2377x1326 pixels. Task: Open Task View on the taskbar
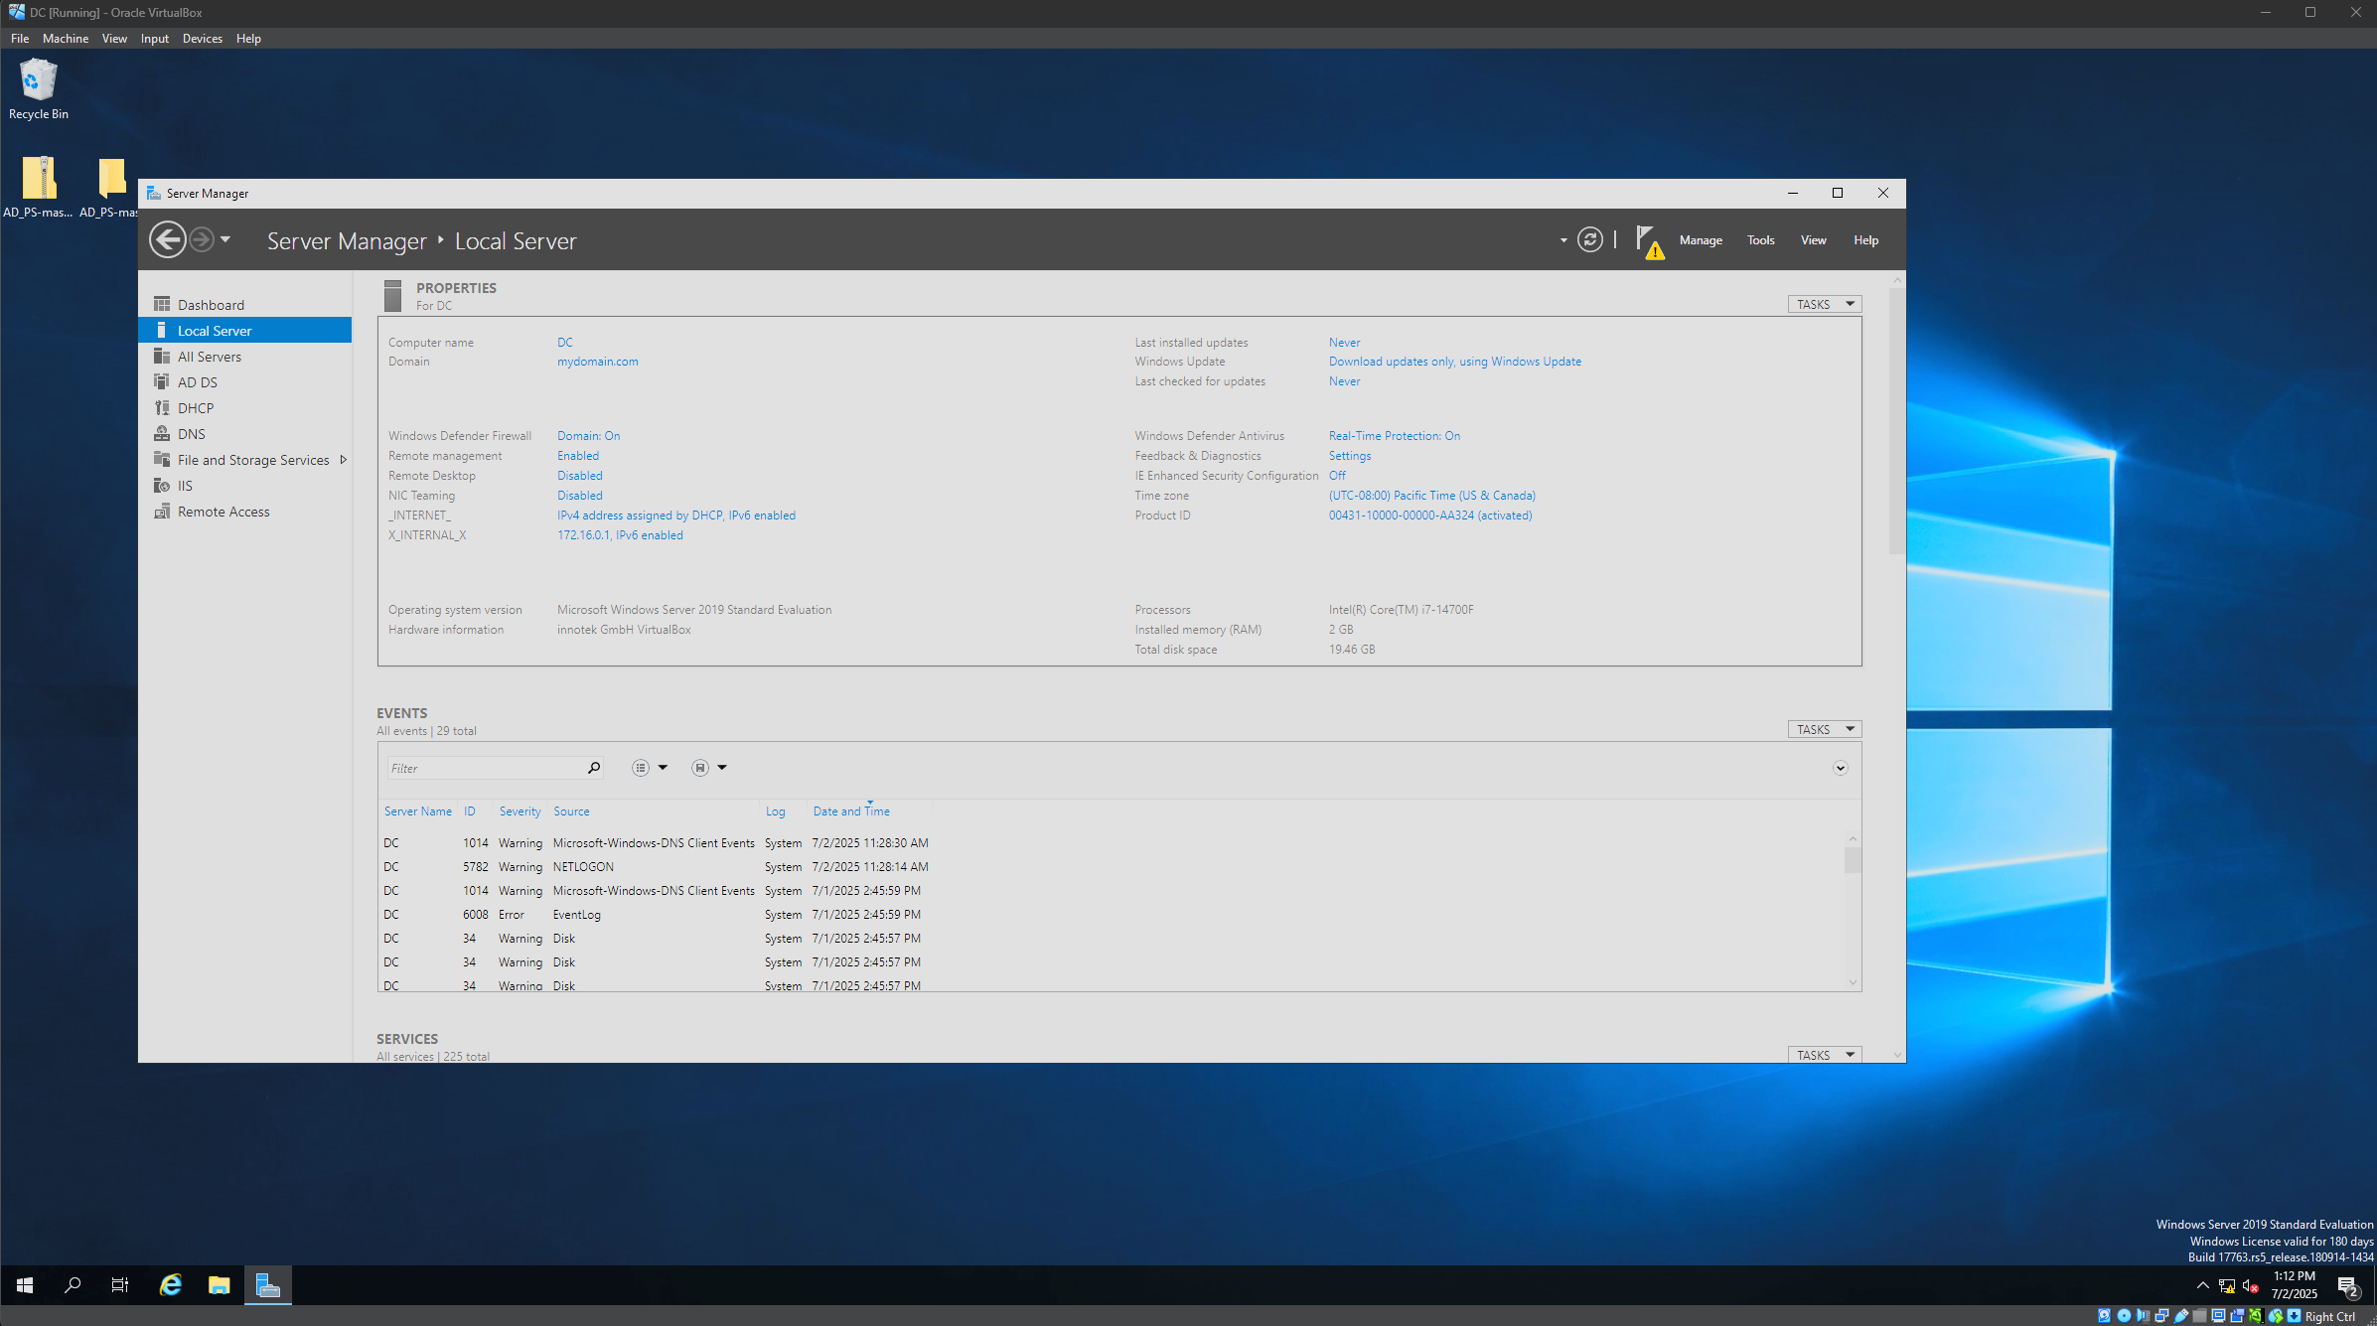click(x=120, y=1285)
